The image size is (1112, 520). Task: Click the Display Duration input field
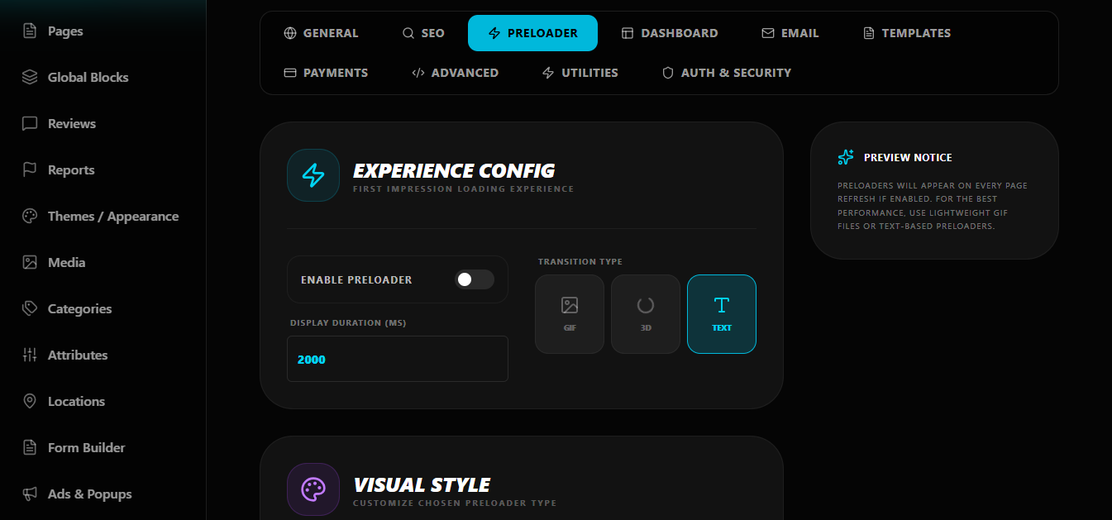(x=397, y=360)
